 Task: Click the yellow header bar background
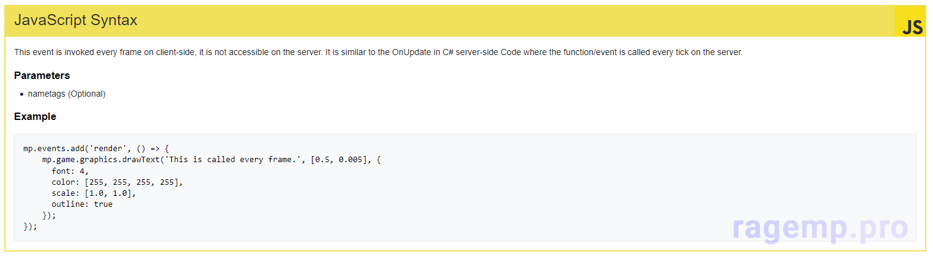click(x=489, y=21)
